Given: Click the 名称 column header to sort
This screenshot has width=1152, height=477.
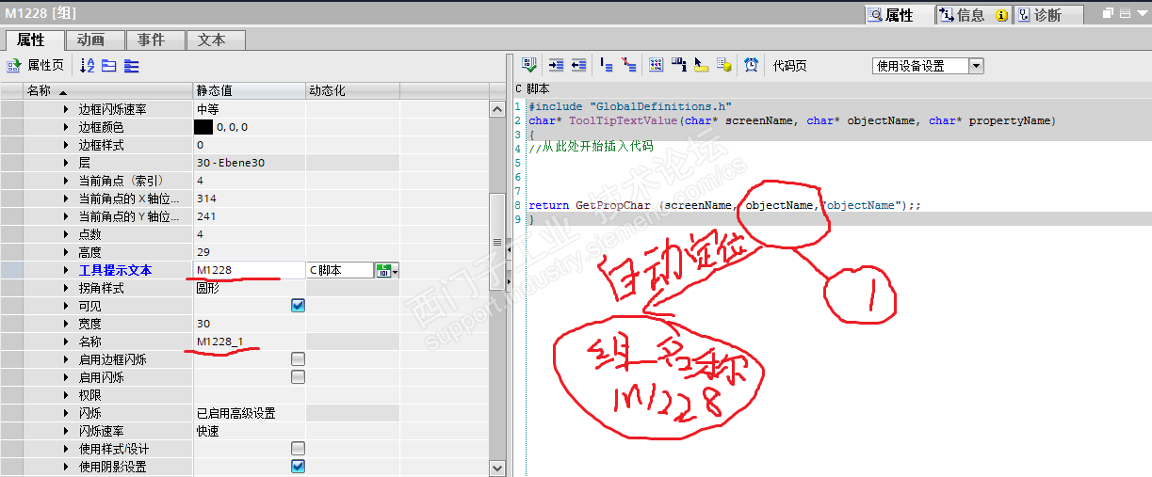Looking at the screenshot, I should click(107, 90).
